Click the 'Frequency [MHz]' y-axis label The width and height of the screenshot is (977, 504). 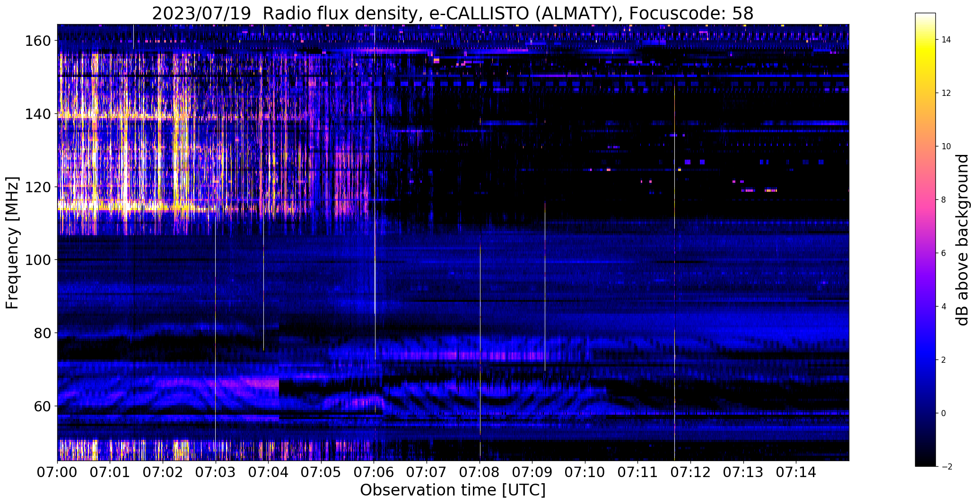(x=12, y=243)
